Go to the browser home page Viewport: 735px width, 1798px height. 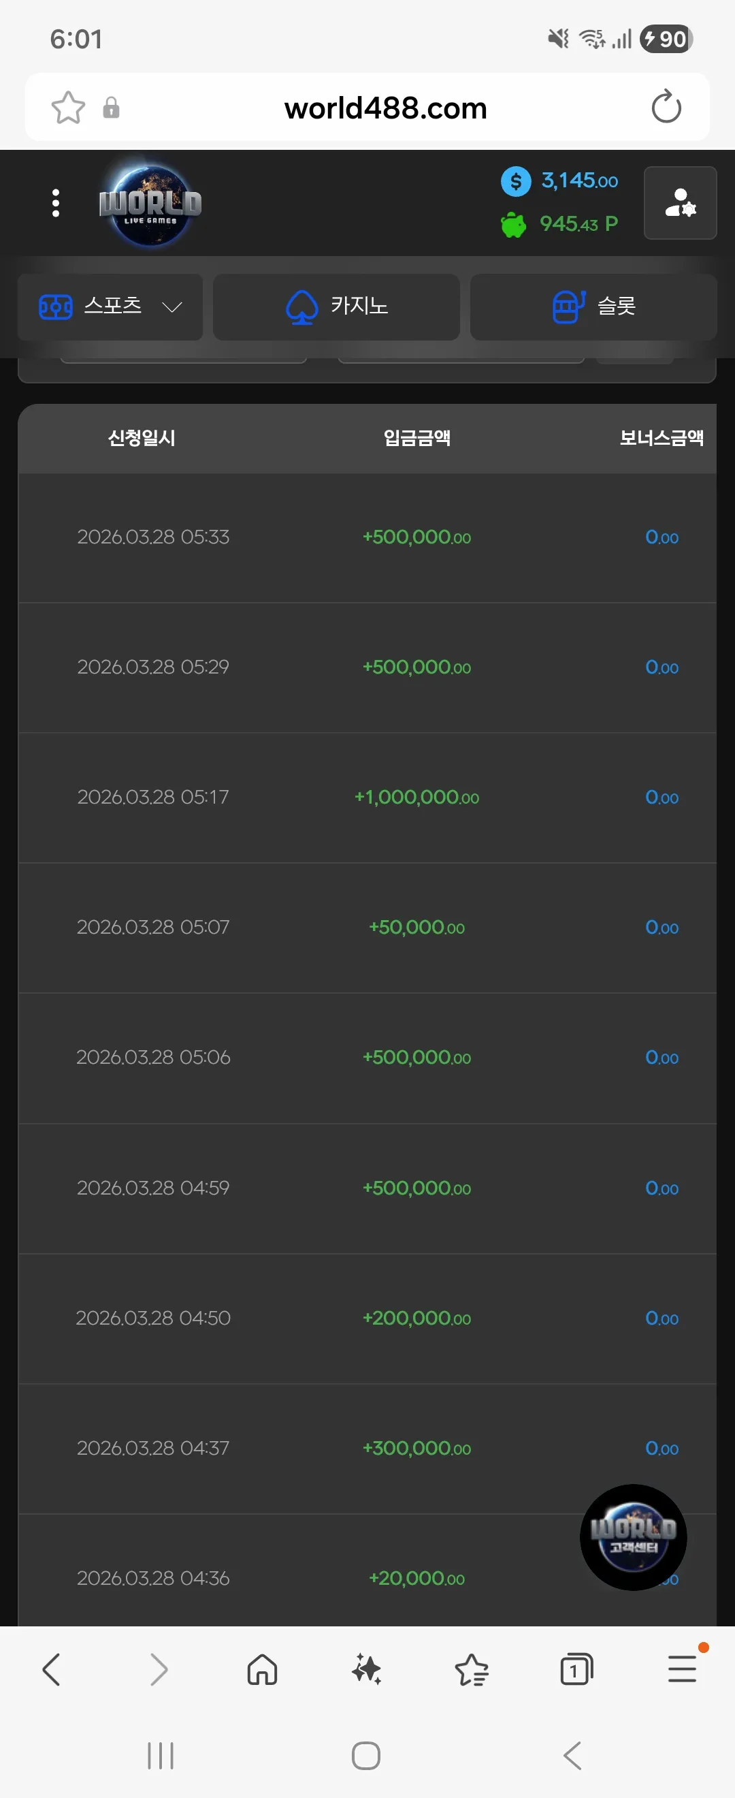pos(262,1670)
